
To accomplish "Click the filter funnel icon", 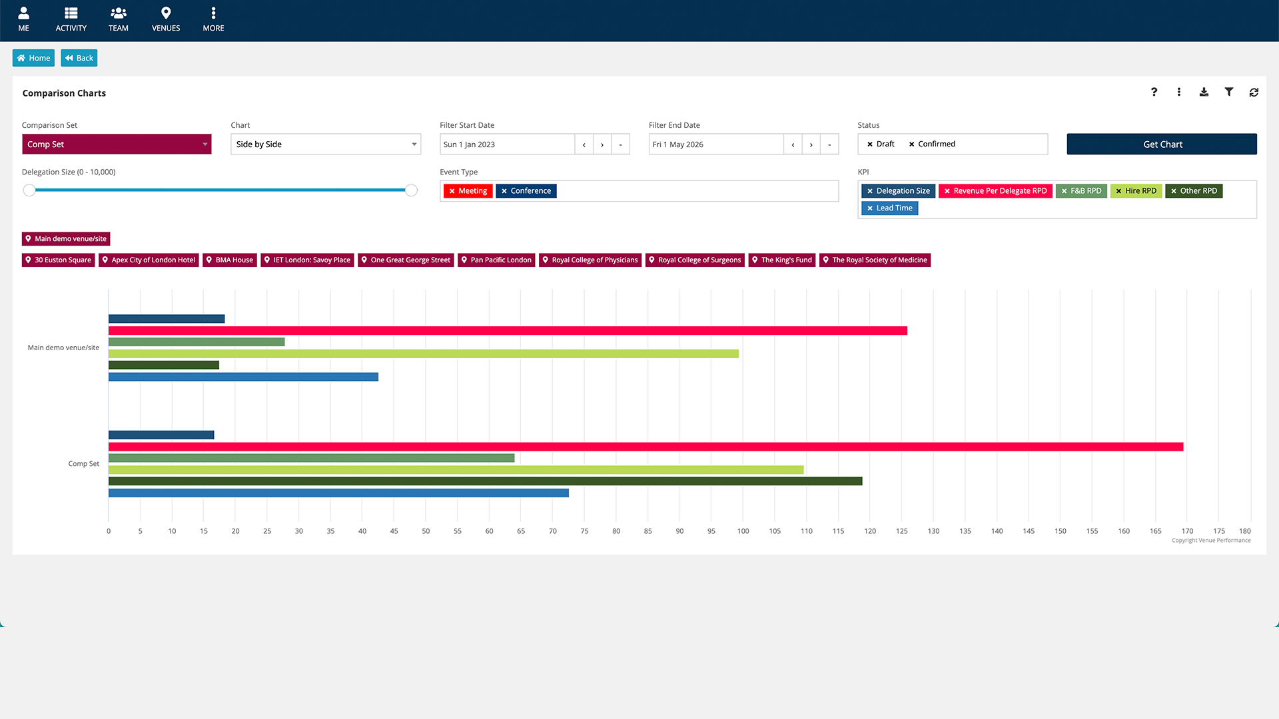I will [1228, 92].
